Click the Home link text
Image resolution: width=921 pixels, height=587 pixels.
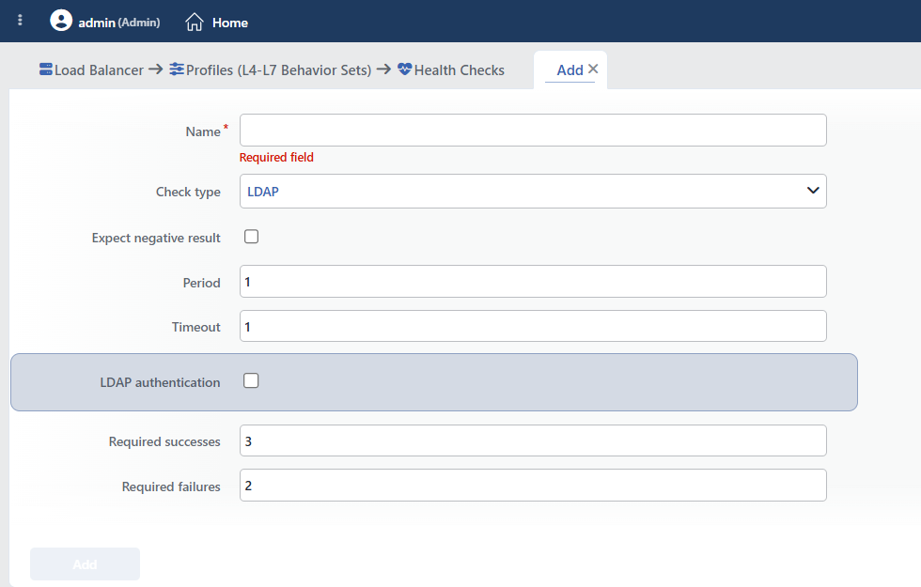click(x=230, y=23)
